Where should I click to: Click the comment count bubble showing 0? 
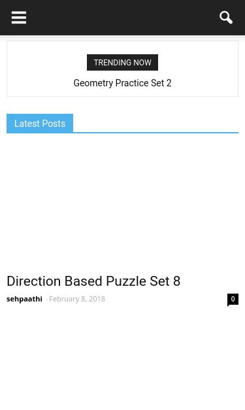[x=233, y=299]
